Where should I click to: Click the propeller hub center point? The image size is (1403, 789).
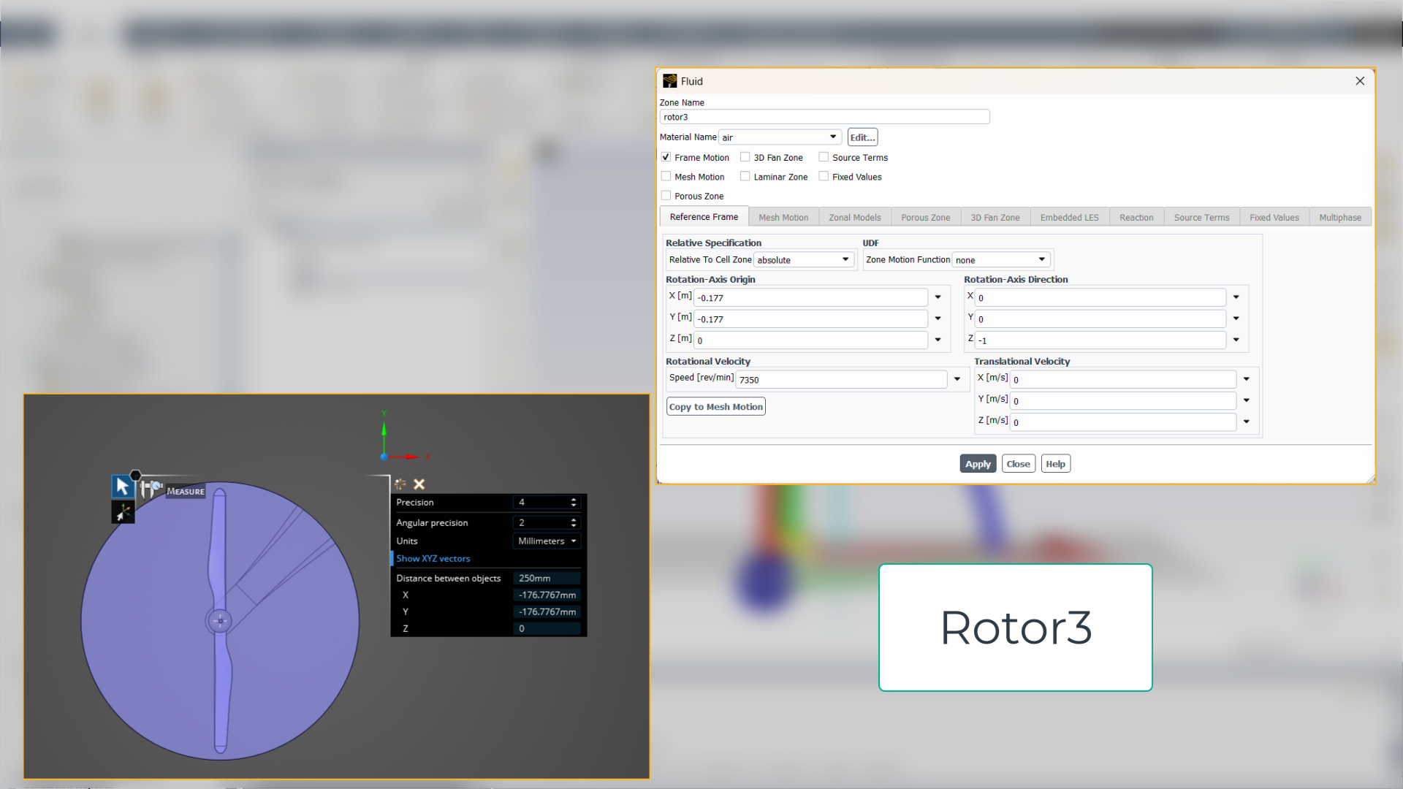(220, 622)
